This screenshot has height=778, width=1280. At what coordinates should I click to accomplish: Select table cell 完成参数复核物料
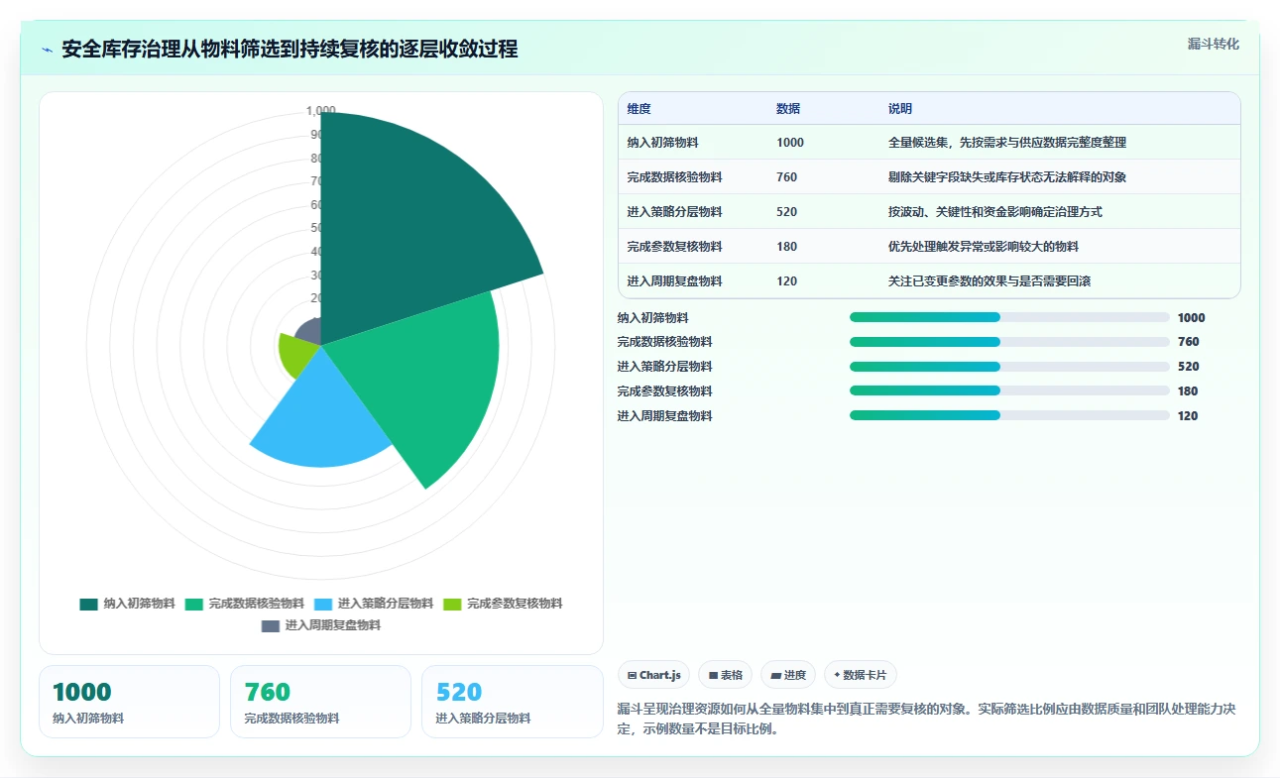pos(674,247)
